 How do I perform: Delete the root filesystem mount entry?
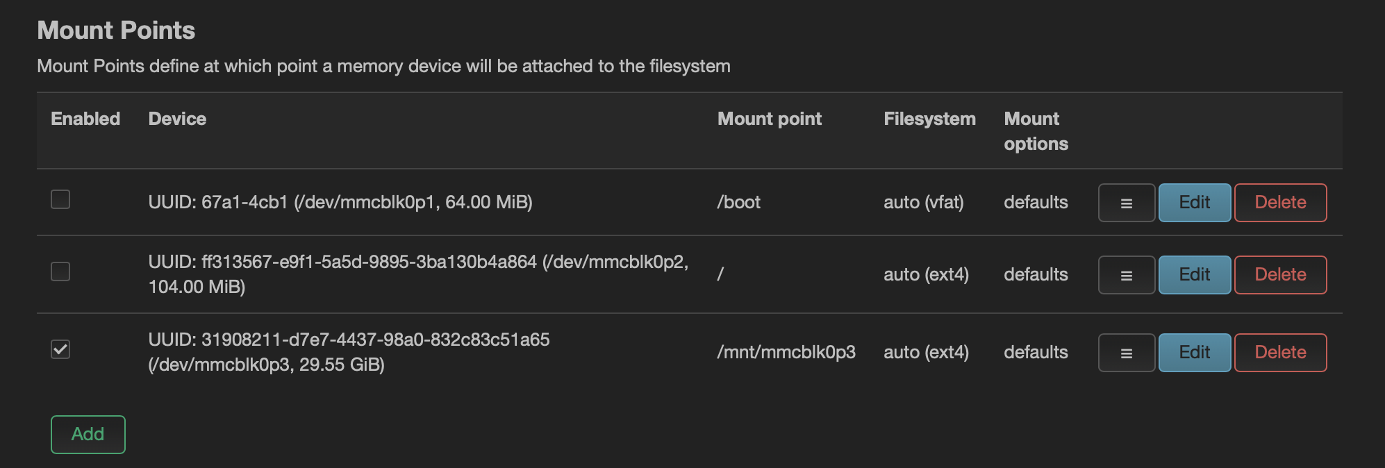coord(1280,274)
